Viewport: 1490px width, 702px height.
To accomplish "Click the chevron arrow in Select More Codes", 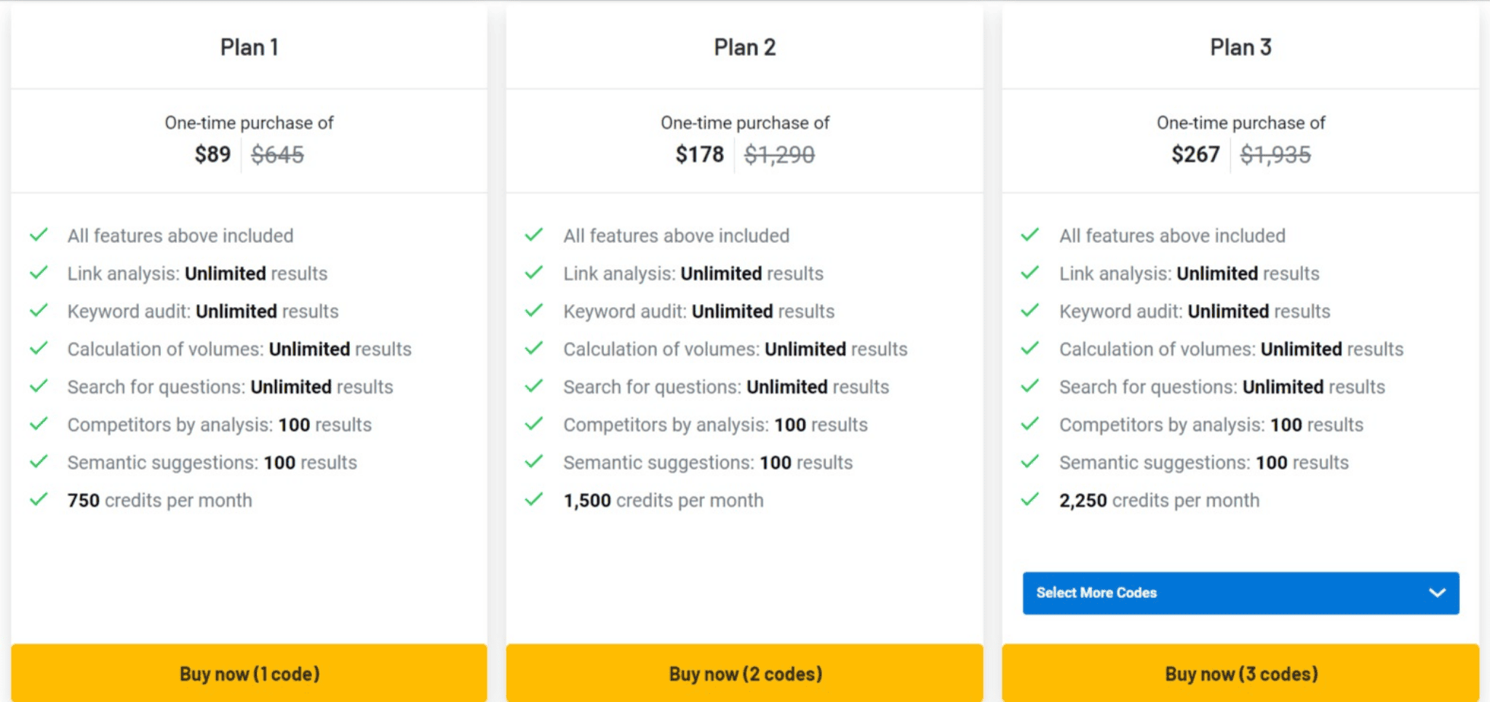I will click(x=1437, y=593).
